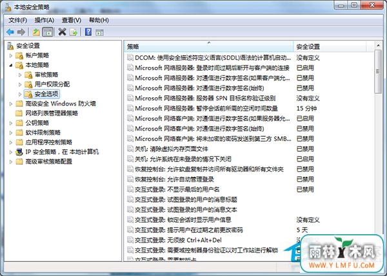Screen dimensions: 387x276
Task: Click the 高级审核策略配置 folder icon
Action: point(19,161)
